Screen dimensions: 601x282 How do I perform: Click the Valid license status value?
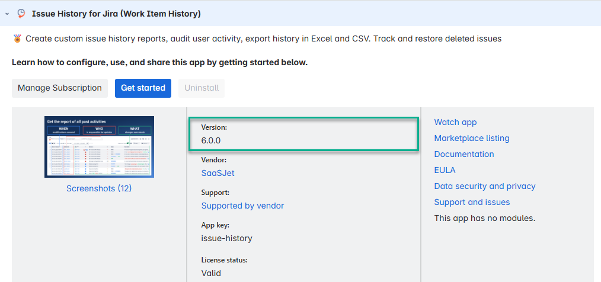point(211,273)
